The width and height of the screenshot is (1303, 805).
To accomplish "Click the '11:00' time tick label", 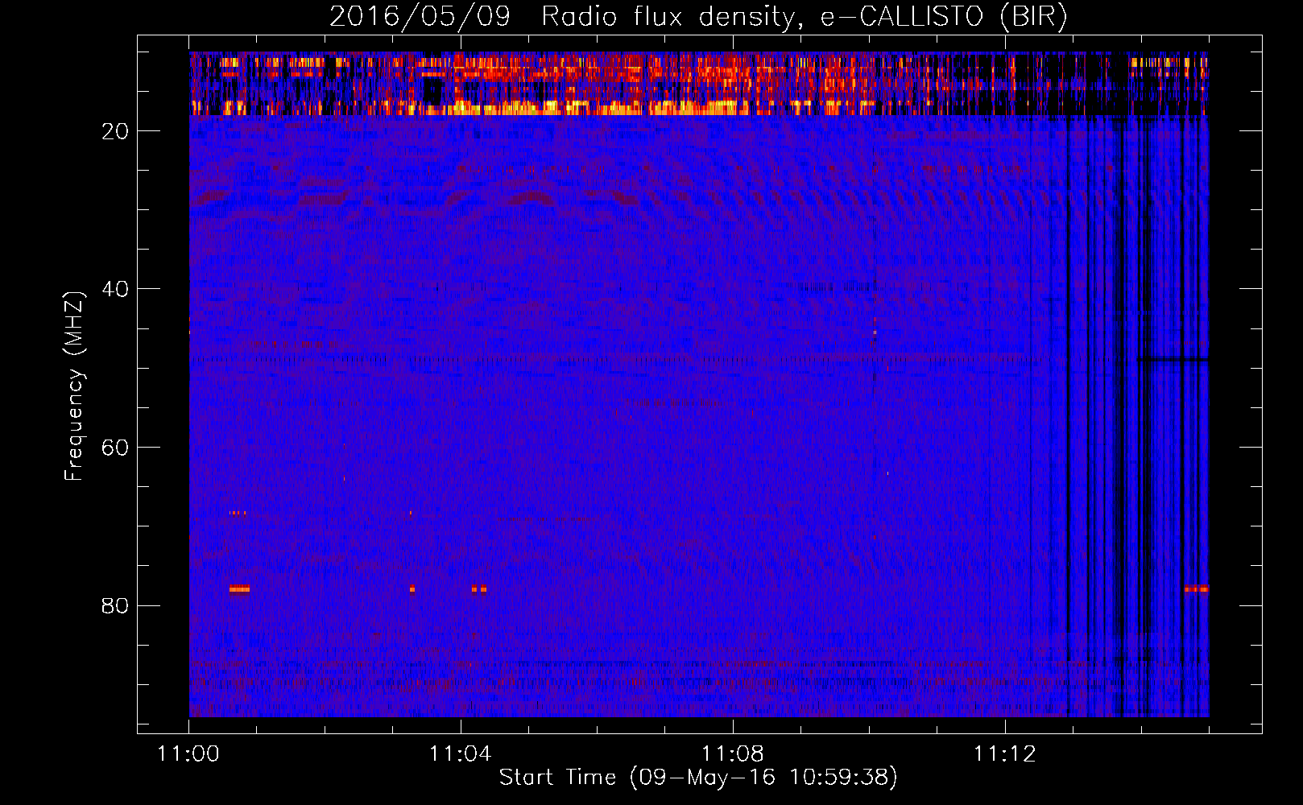I will [x=188, y=754].
